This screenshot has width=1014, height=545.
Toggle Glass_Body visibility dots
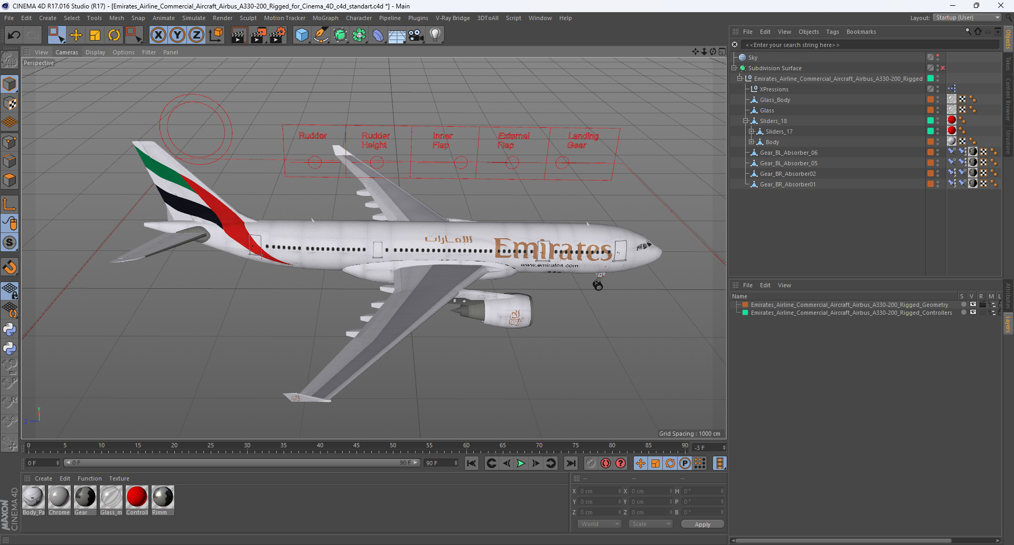[x=938, y=100]
